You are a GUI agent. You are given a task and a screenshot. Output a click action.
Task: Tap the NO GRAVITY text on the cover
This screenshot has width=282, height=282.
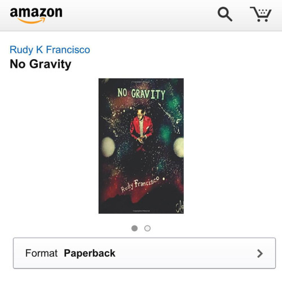coord(142,94)
